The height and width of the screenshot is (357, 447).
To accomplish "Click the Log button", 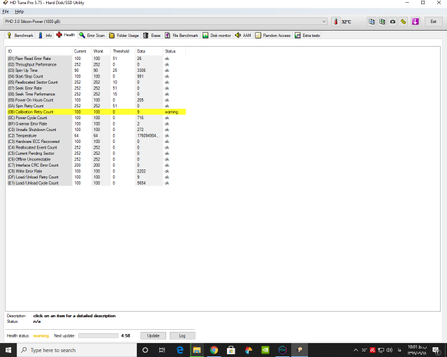I will coord(182,335).
